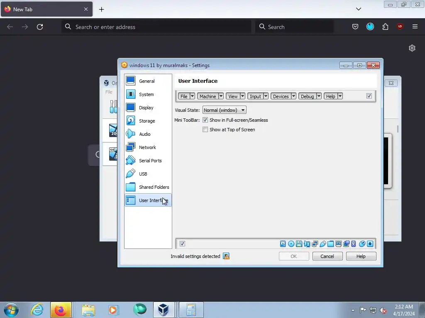The image size is (425, 318).
Task: Click the network status bar indicator
Action: (315, 243)
